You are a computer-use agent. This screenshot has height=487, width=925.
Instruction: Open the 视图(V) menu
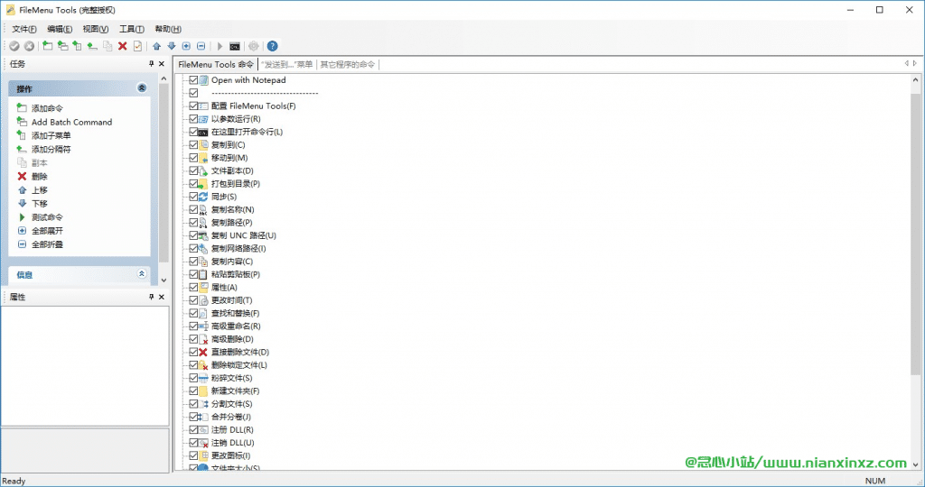pos(96,29)
